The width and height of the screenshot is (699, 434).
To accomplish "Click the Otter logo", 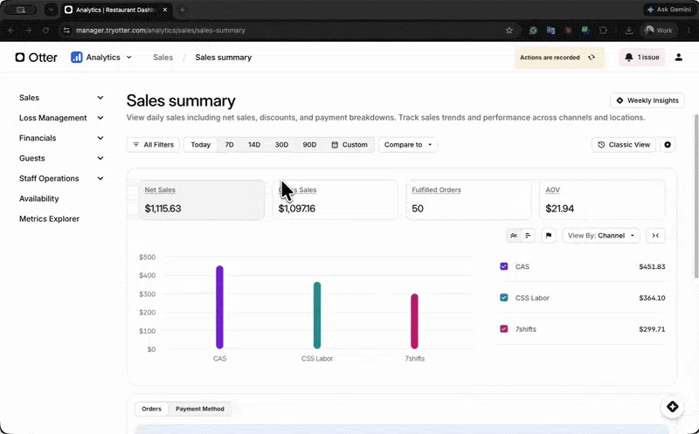I will (x=36, y=58).
